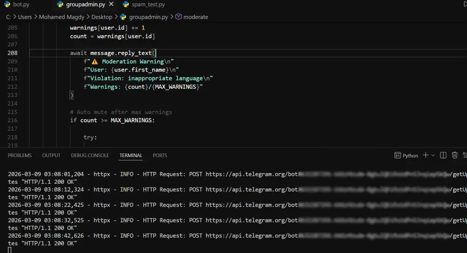Click the 03:08:32,525 terminal log entry
Image resolution: width=467 pixels, height=253 pixels.
tap(237, 224)
